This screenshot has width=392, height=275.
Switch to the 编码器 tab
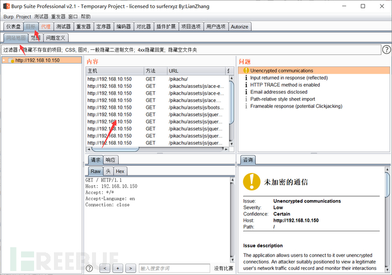pyautogui.click(x=123, y=27)
